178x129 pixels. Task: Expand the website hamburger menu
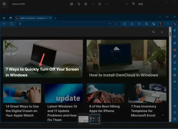[162, 32]
